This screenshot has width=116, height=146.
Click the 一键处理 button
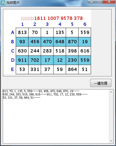pyautogui.click(x=101, y=83)
